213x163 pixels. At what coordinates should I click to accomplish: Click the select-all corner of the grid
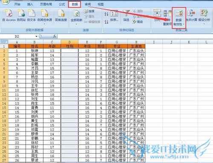[x=4, y=42]
